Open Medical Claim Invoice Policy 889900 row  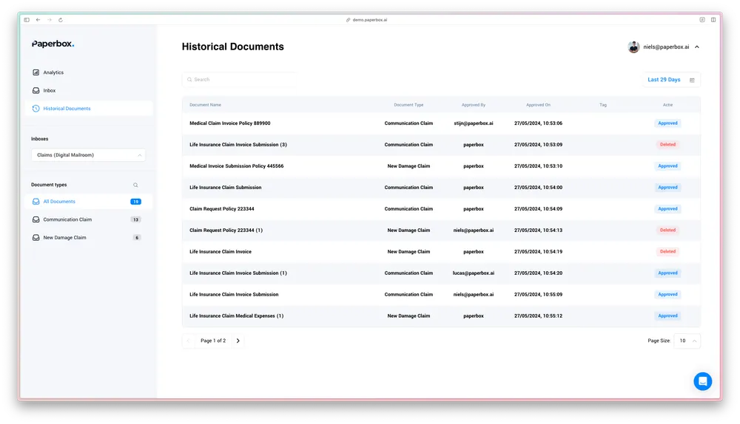(230, 123)
